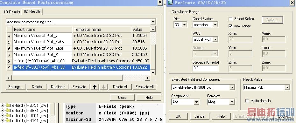Close the Template Based Postprocessing window via X
The image size is (296, 123).
coord(160,3)
